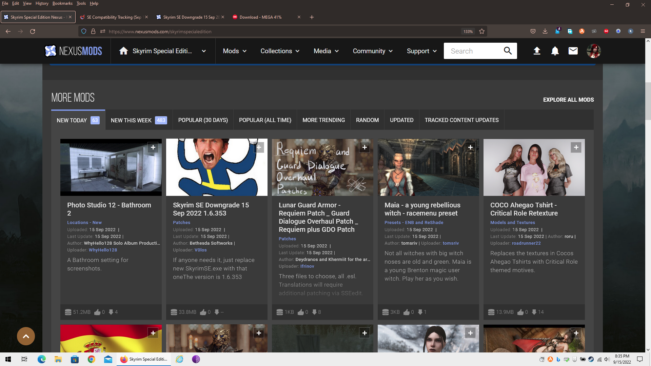Open File Explorer from taskbar
The image size is (651, 366).
click(x=58, y=359)
